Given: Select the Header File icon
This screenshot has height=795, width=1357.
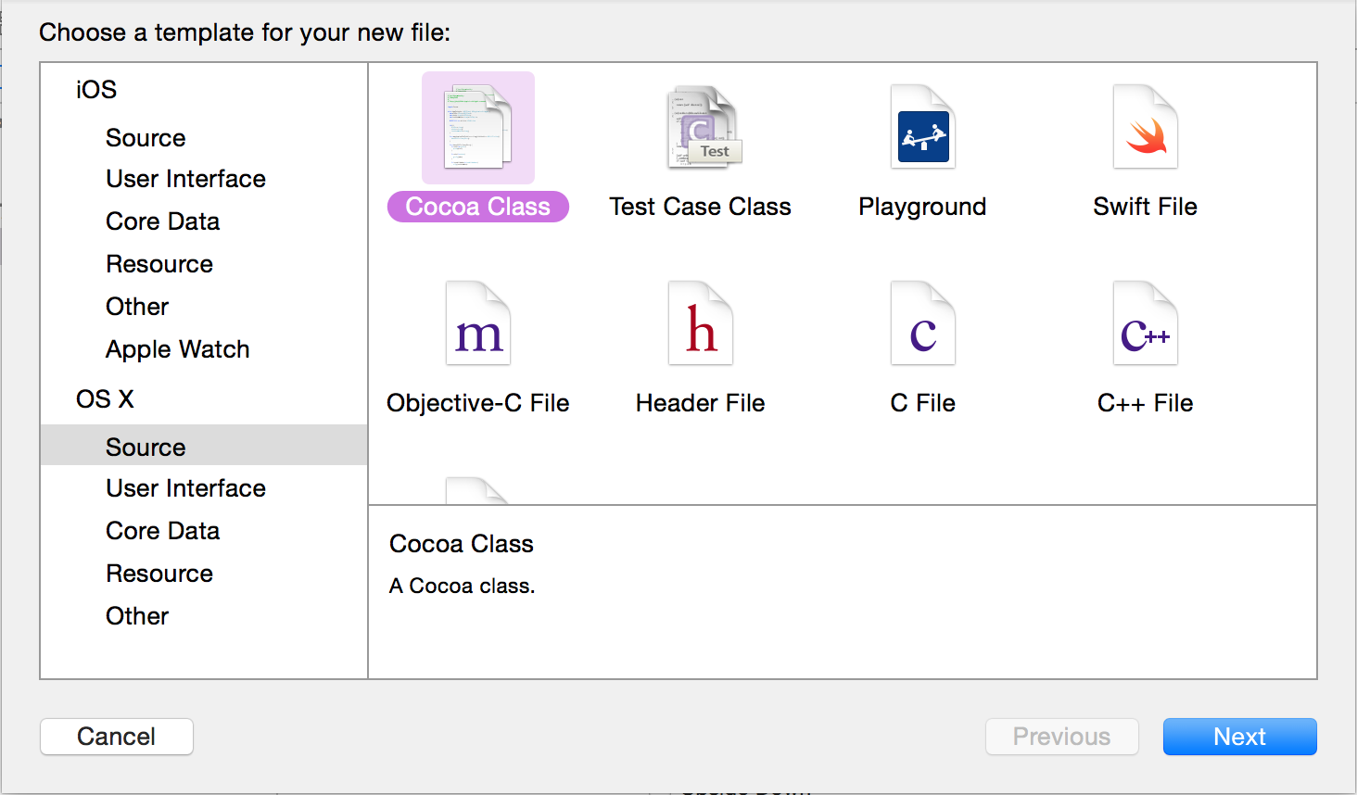Looking at the screenshot, I should (701, 323).
